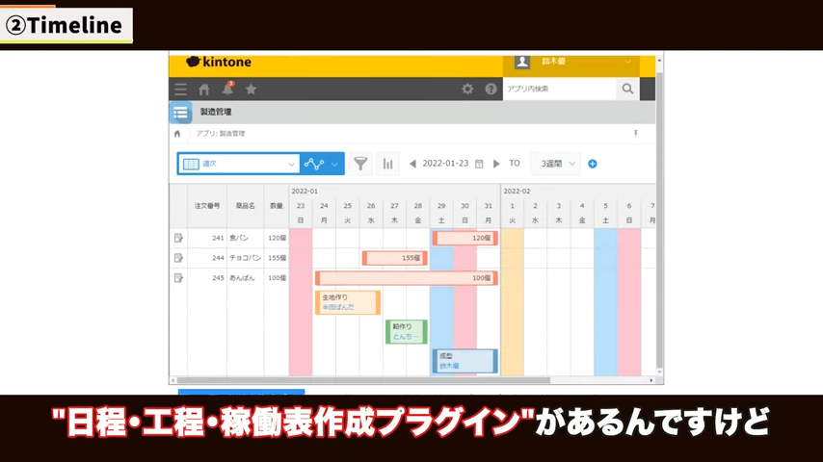Click order number 245
This screenshot has width=823, height=462.
[219, 278]
